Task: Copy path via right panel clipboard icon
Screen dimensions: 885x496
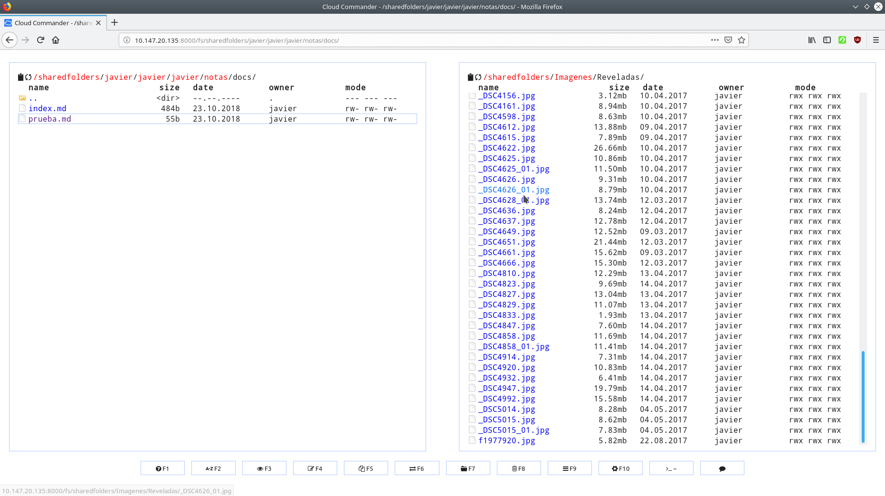Action: tap(470, 77)
